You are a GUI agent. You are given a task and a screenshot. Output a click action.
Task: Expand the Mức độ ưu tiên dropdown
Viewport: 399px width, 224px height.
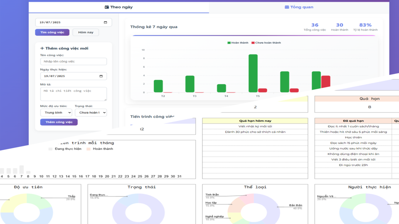coord(56,112)
